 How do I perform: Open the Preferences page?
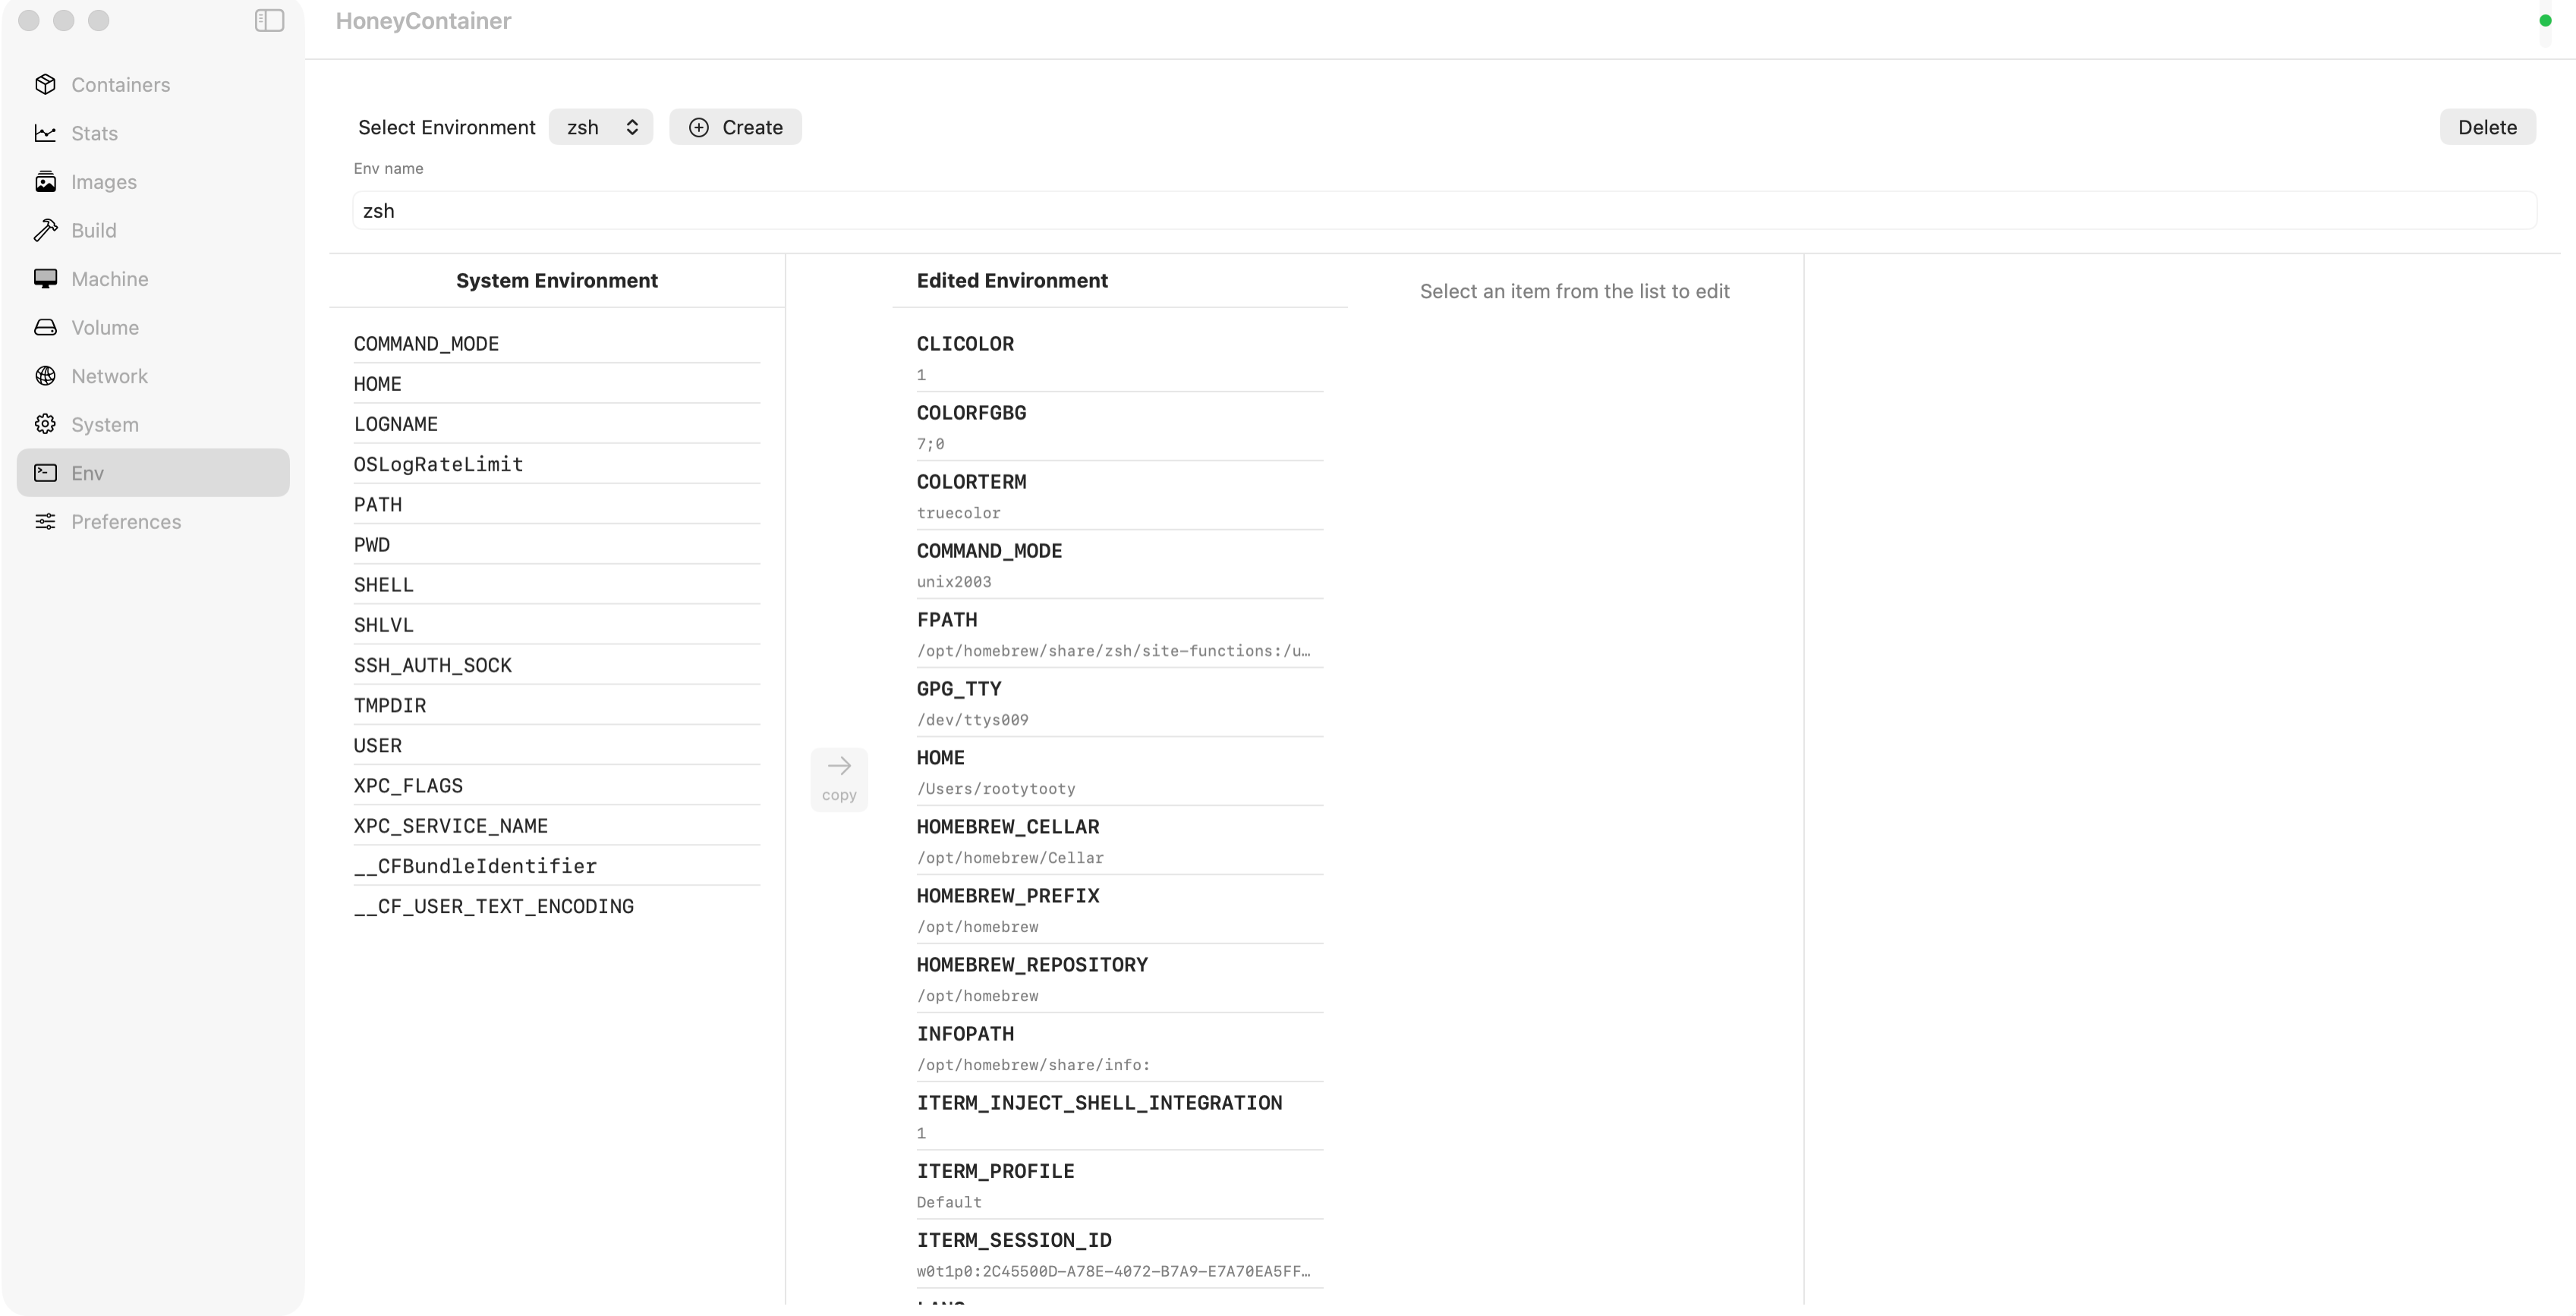[x=153, y=522]
